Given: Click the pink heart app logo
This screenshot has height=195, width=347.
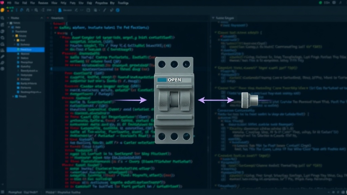Looking at the screenshot, I should (x=2, y=3).
